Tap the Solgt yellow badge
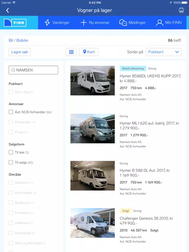The height and width of the screenshot is (252, 189). [126, 211]
